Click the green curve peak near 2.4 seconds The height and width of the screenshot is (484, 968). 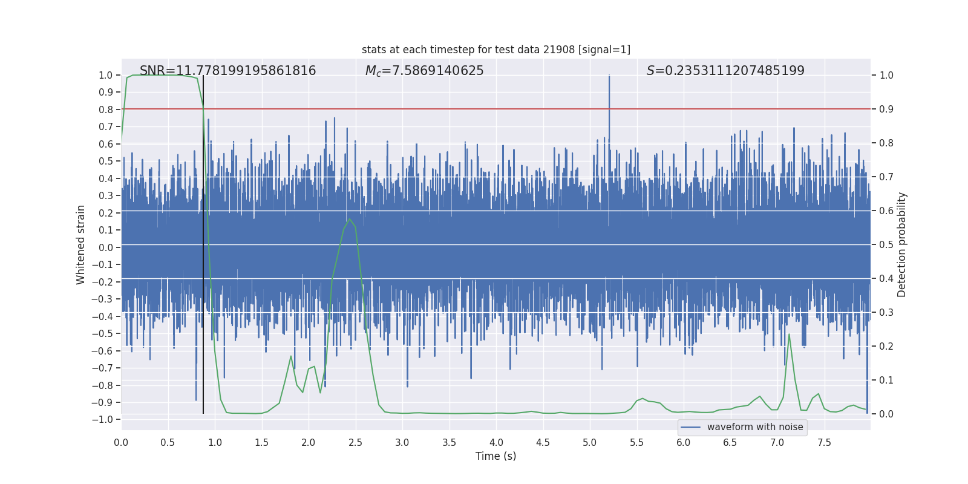pos(349,219)
